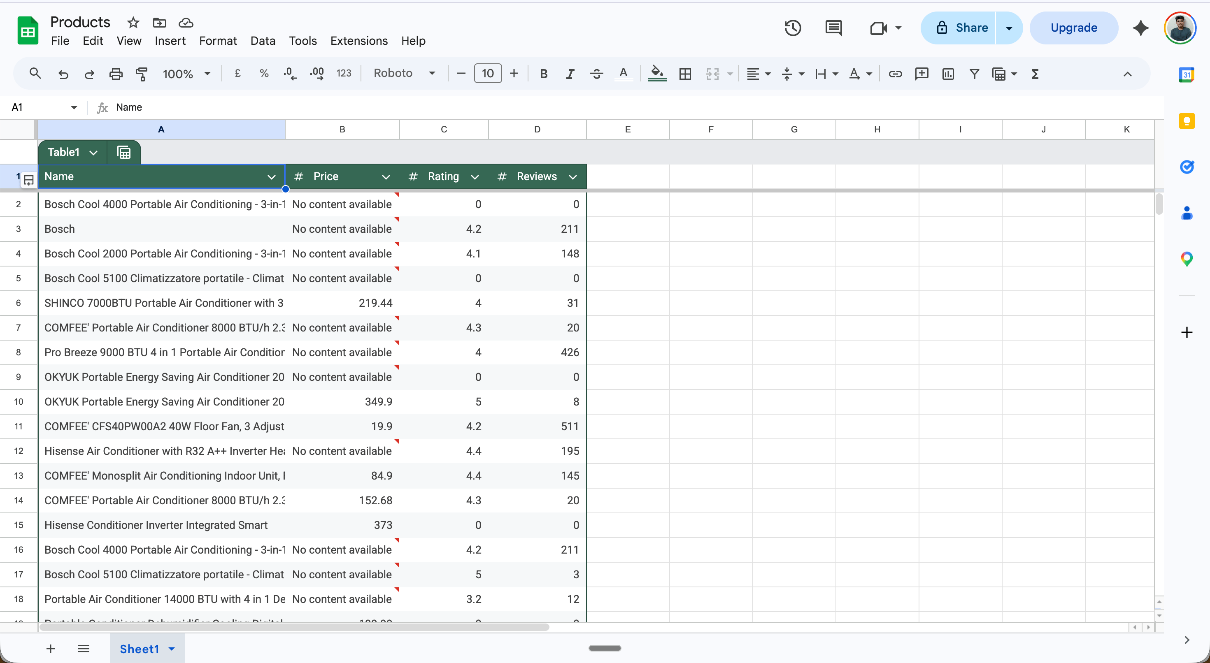Open the borders tool
1210x663 pixels.
tap(685, 74)
